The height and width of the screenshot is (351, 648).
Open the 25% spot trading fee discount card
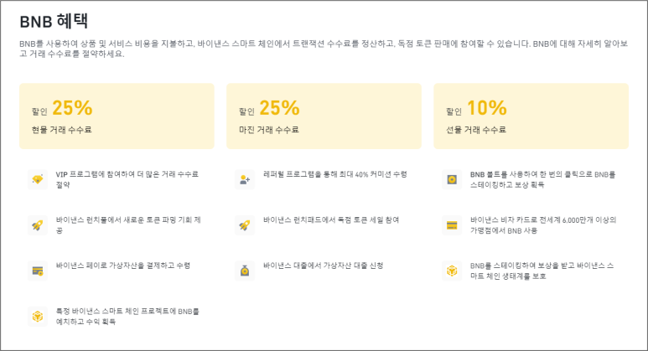[117, 116]
